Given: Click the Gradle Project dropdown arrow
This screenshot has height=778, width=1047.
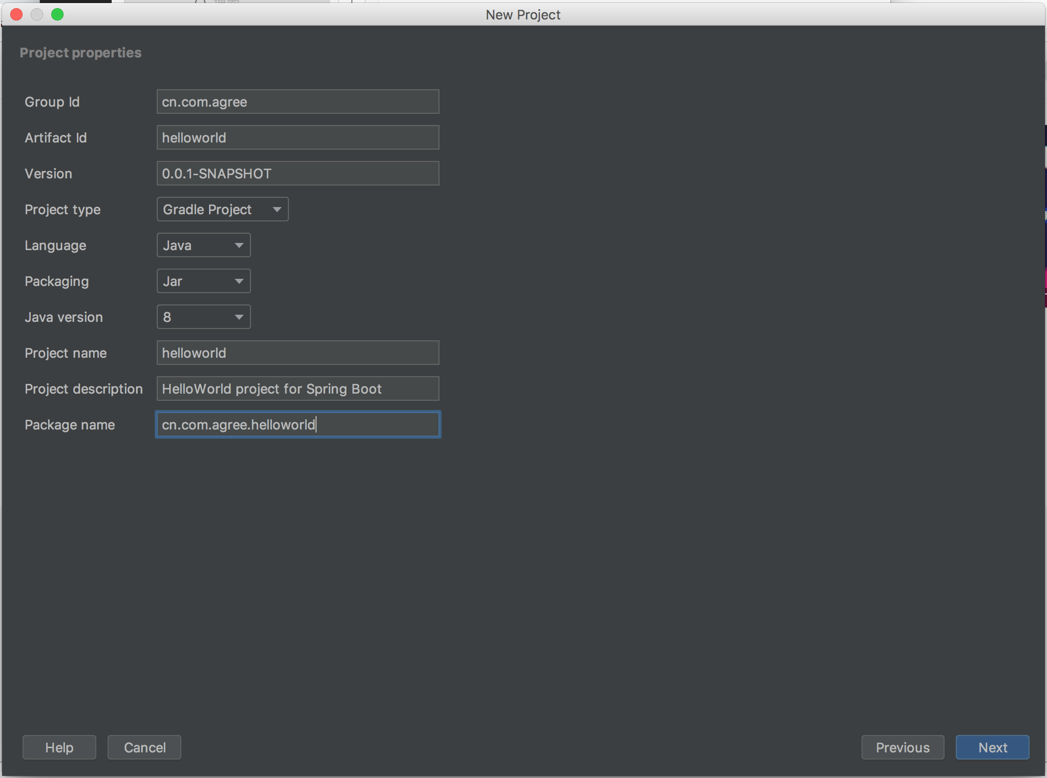Looking at the screenshot, I should 276,209.
